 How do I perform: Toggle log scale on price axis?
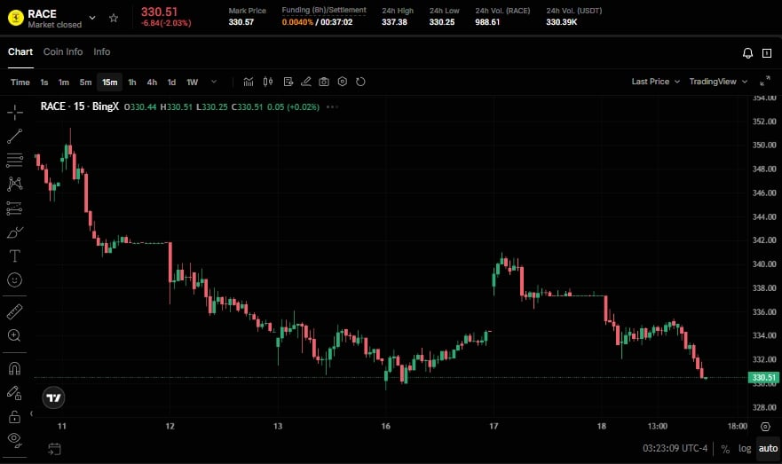point(745,449)
